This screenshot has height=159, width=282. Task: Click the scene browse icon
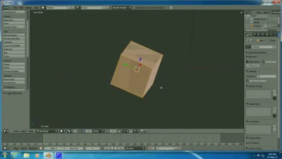click(x=78, y=8)
